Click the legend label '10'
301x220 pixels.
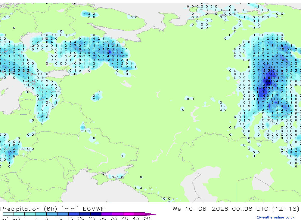[60, 218]
